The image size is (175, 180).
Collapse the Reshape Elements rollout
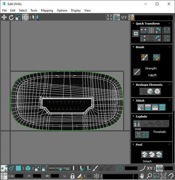133,84
